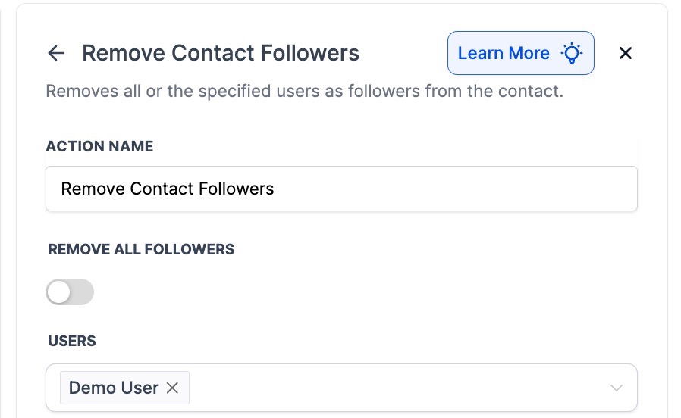Click the ACTION NAME field label
This screenshot has height=418, width=681.
99,146
